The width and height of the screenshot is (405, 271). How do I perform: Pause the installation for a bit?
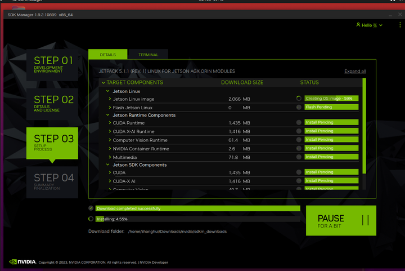coord(341,221)
